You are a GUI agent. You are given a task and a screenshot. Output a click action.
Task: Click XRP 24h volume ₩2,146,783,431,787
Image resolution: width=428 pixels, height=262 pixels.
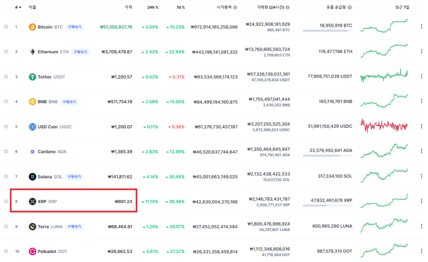click(x=269, y=199)
